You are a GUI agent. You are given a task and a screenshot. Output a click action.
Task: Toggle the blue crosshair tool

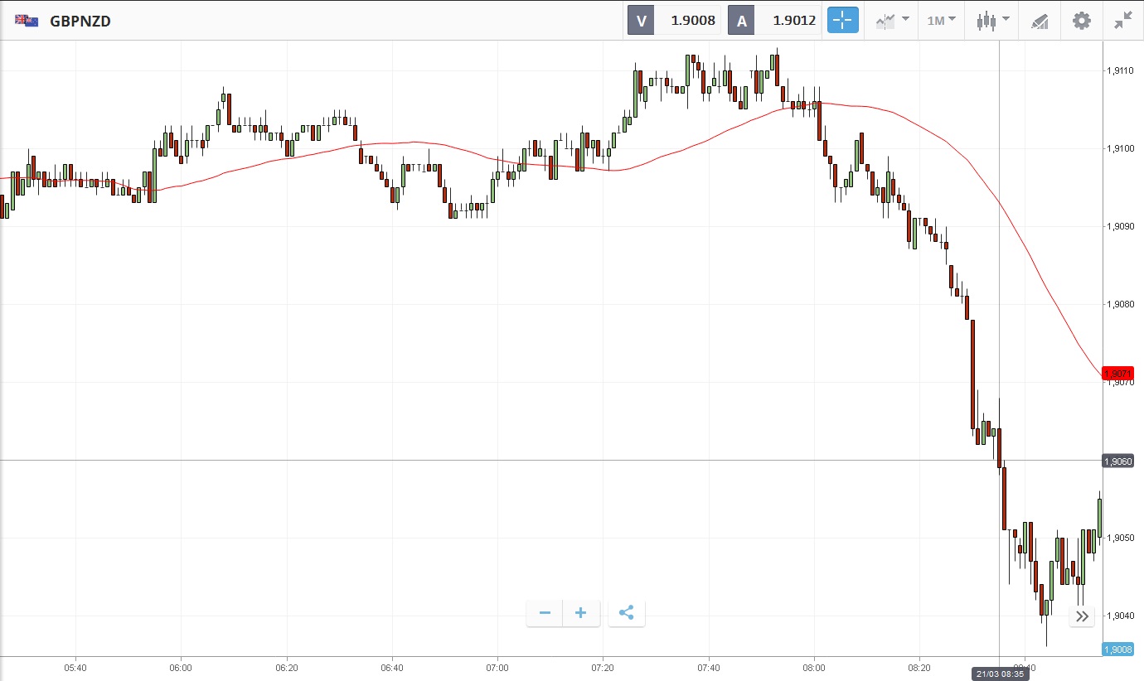click(x=842, y=21)
